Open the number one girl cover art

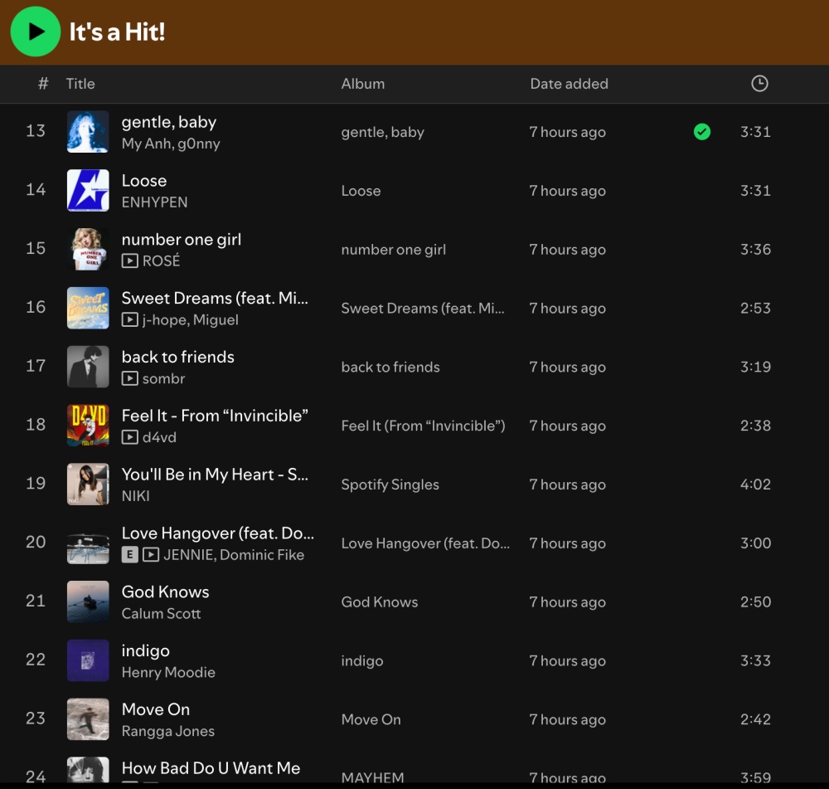(88, 249)
